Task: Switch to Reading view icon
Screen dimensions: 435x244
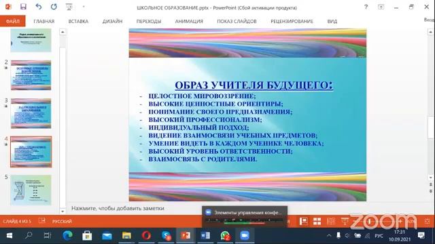Action: point(331,222)
